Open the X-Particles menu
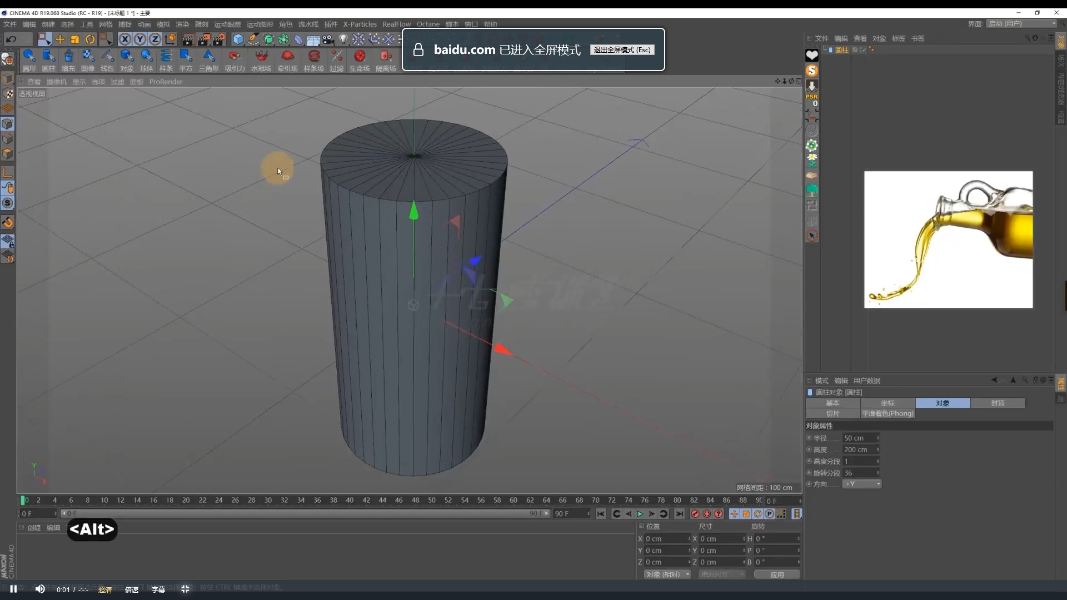 pyautogui.click(x=360, y=24)
